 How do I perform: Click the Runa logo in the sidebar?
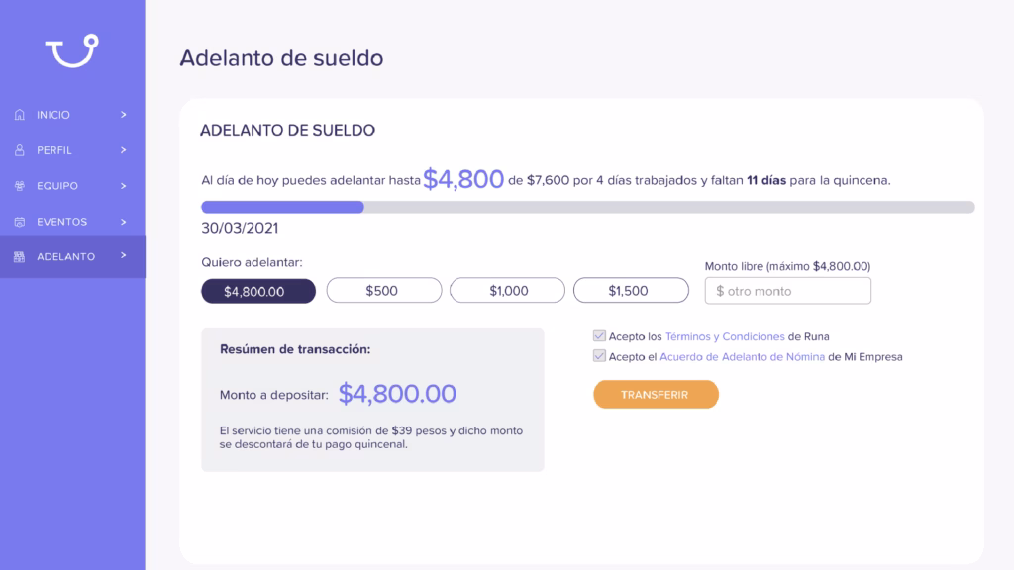coord(71,50)
